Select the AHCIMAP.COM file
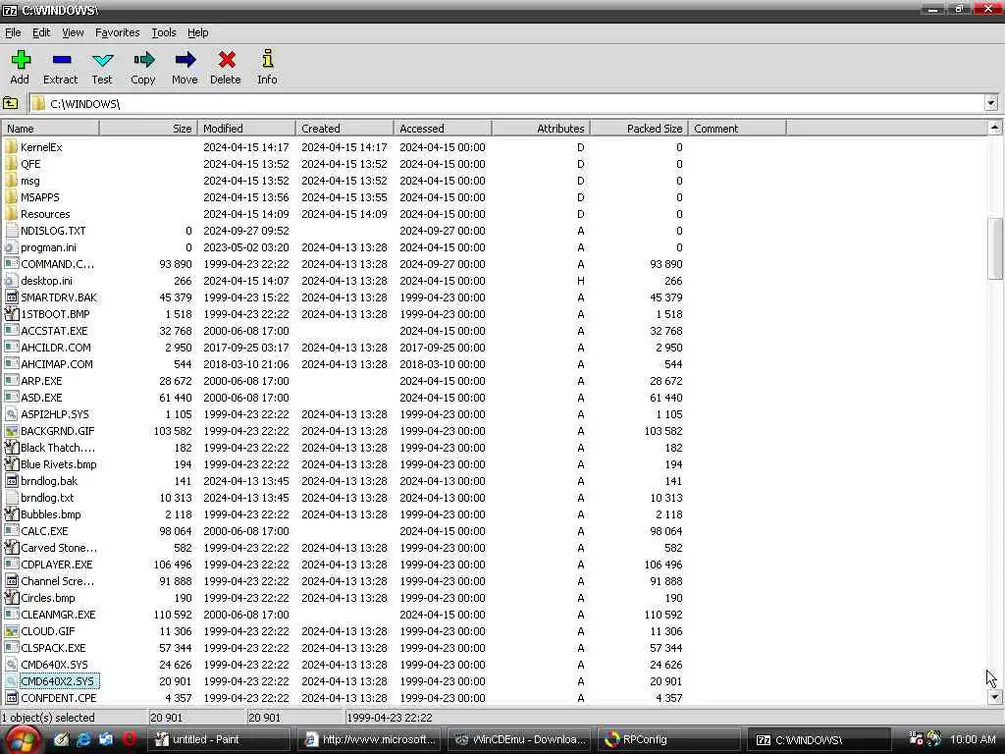 coord(56,364)
